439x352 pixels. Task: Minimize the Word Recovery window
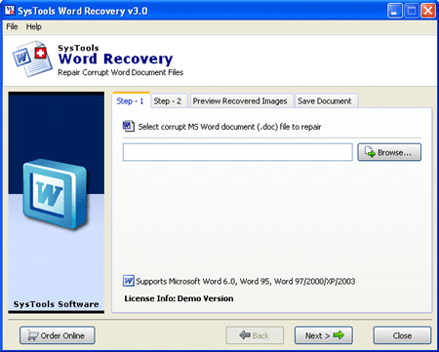(395, 11)
